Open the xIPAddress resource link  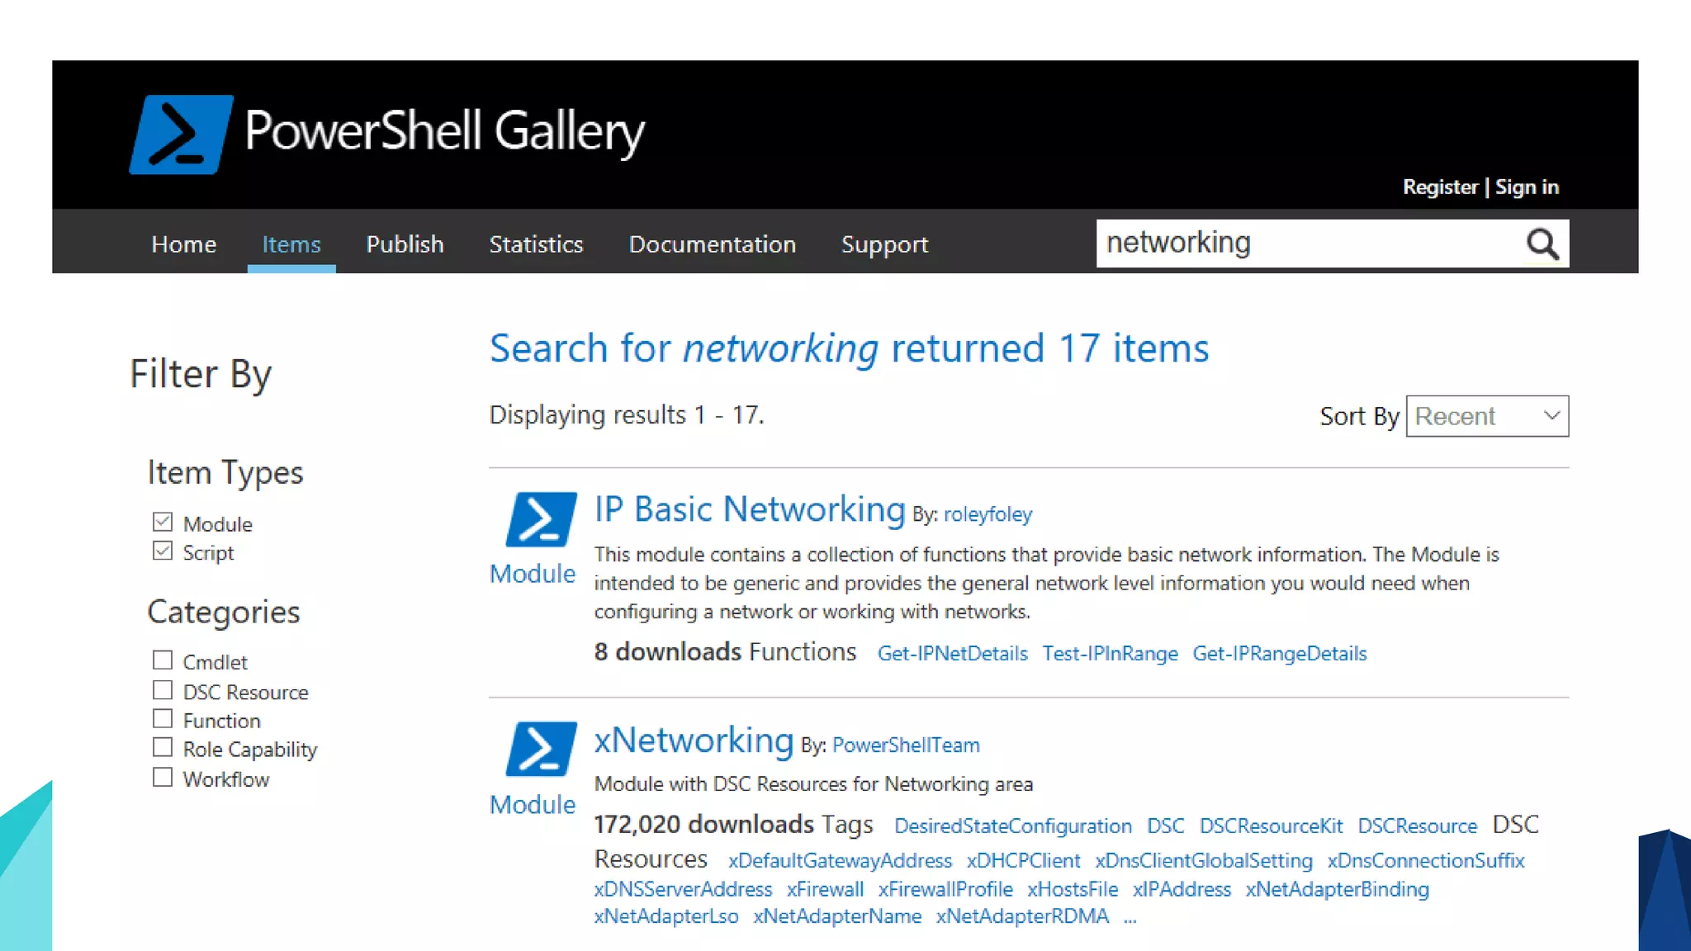pyautogui.click(x=1182, y=890)
